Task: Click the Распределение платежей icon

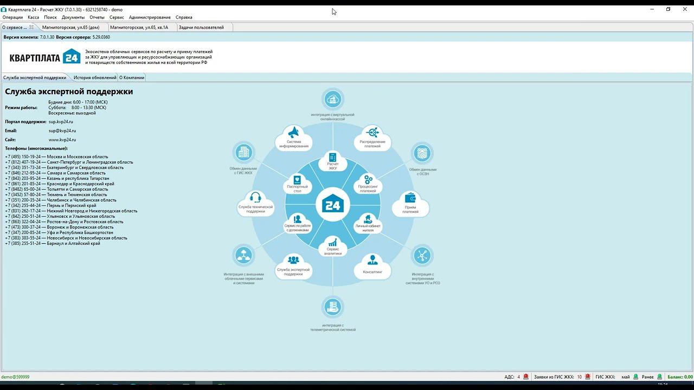Action: coord(372,133)
